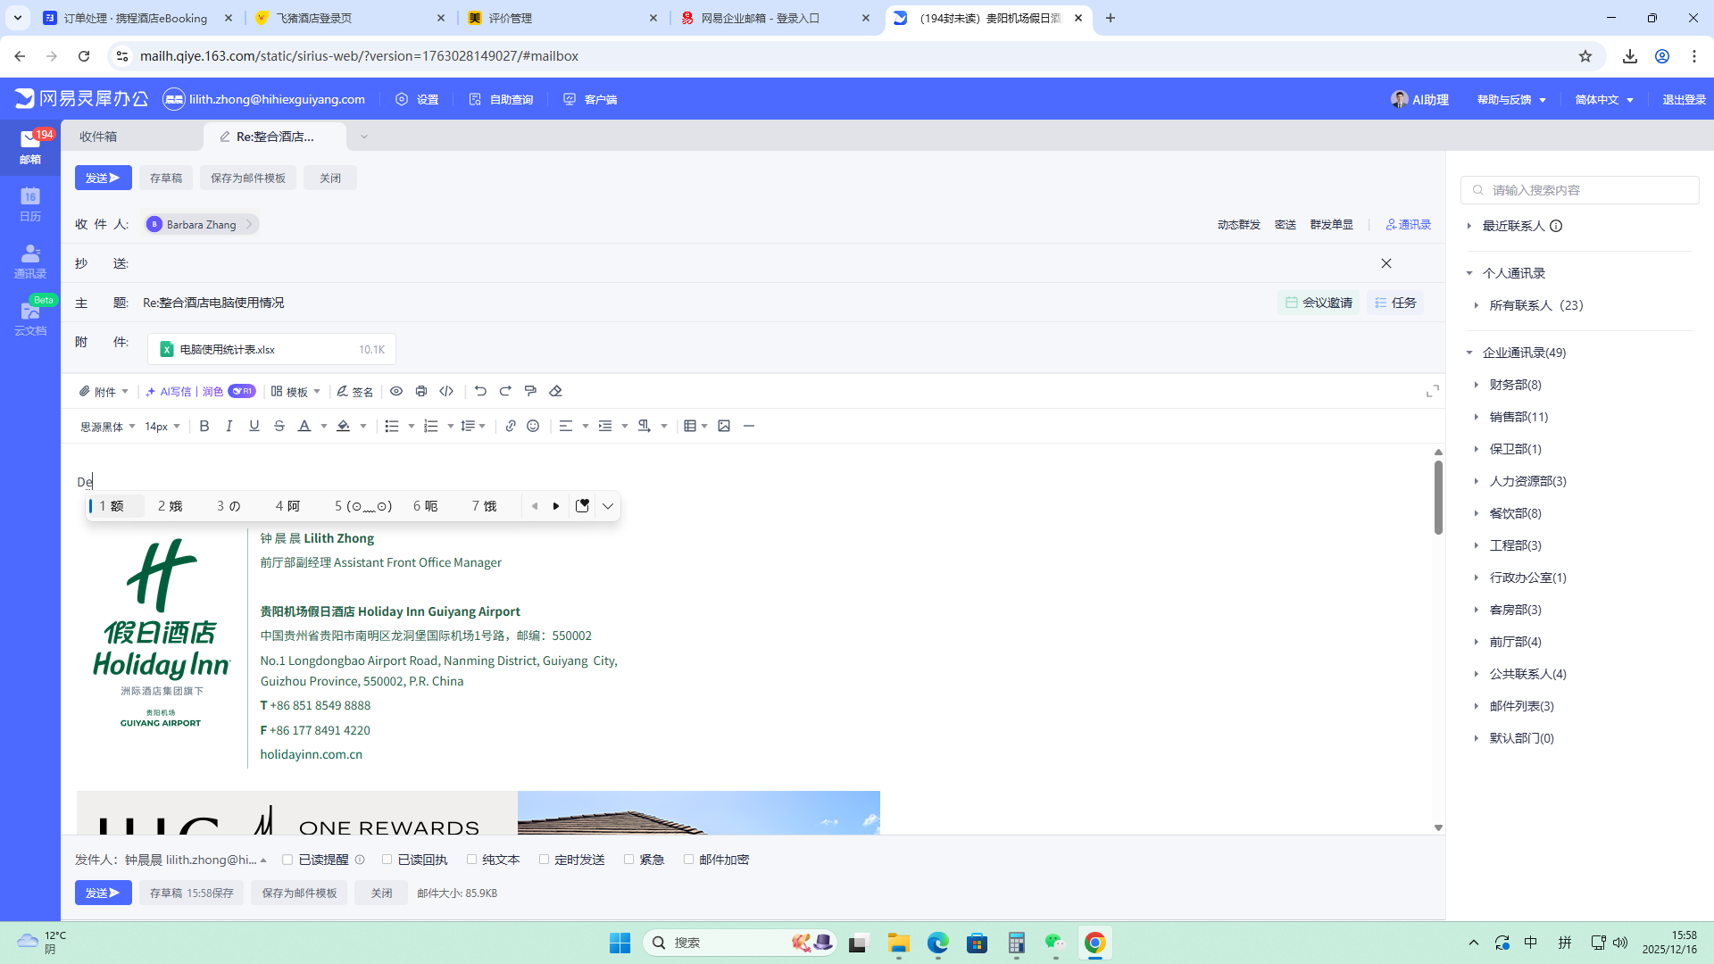Viewport: 1714px width, 964px height.
Task: Tick the 紧急 urgent checkbox
Action: (629, 860)
